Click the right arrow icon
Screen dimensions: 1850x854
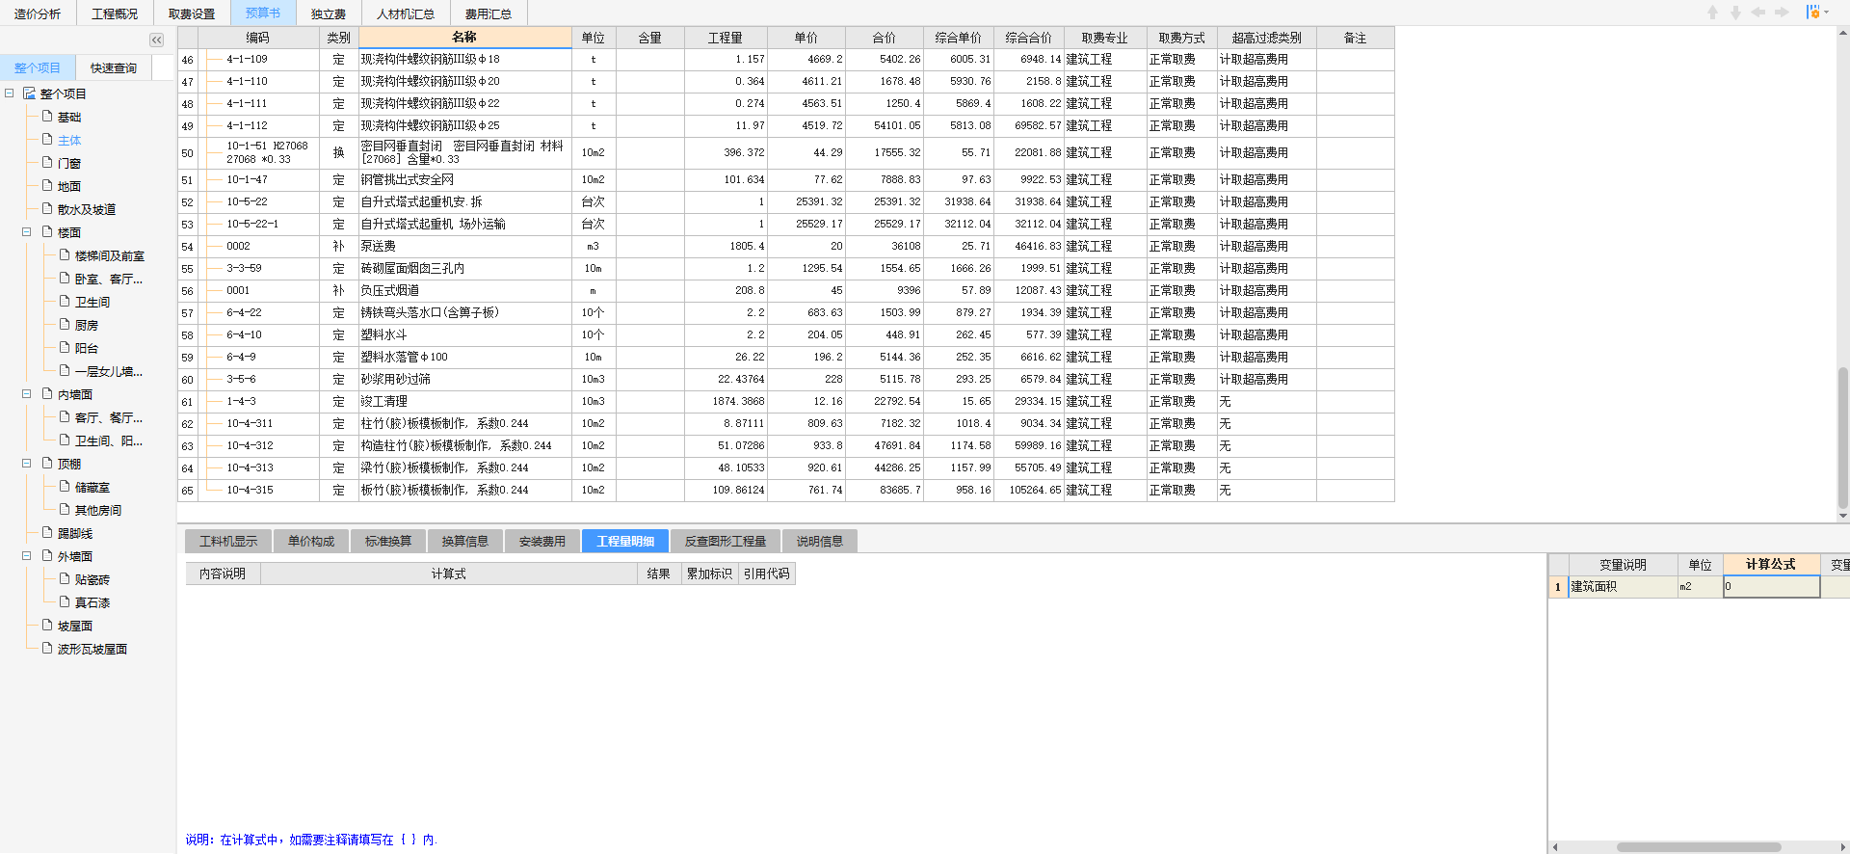[1782, 13]
